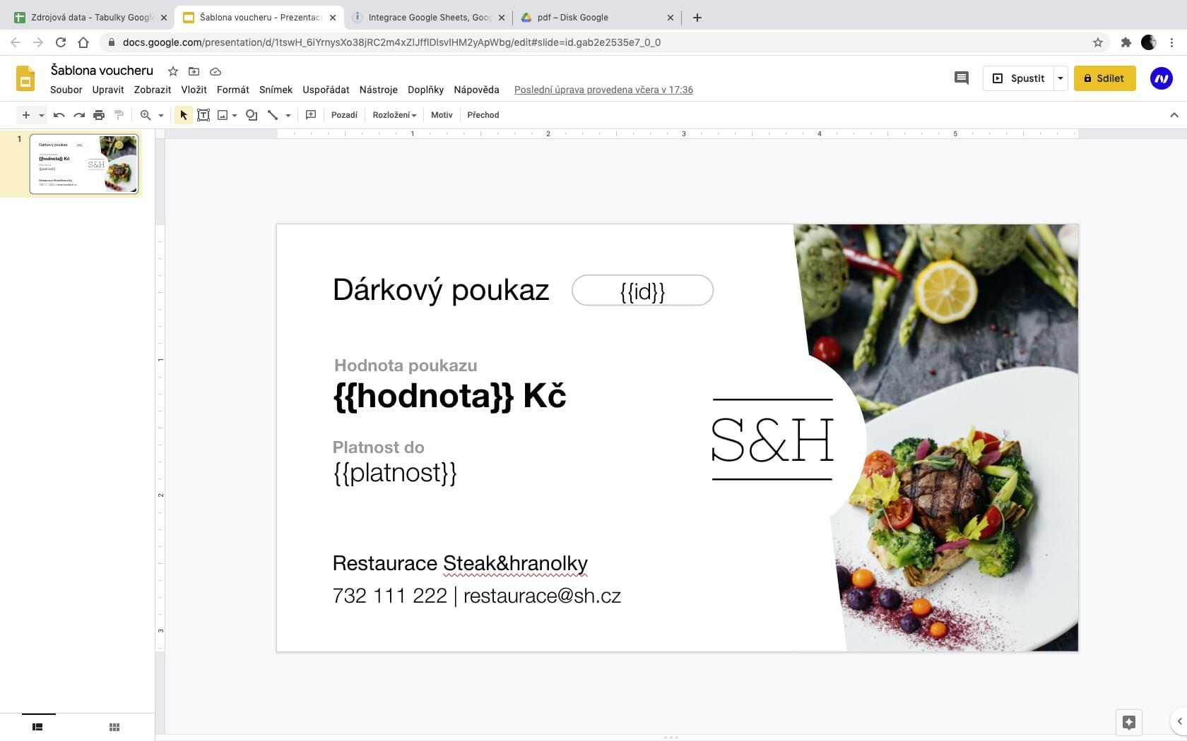Click the insert image icon
Image resolution: width=1187 pixels, height=741 pixels.
coord(223,115)
